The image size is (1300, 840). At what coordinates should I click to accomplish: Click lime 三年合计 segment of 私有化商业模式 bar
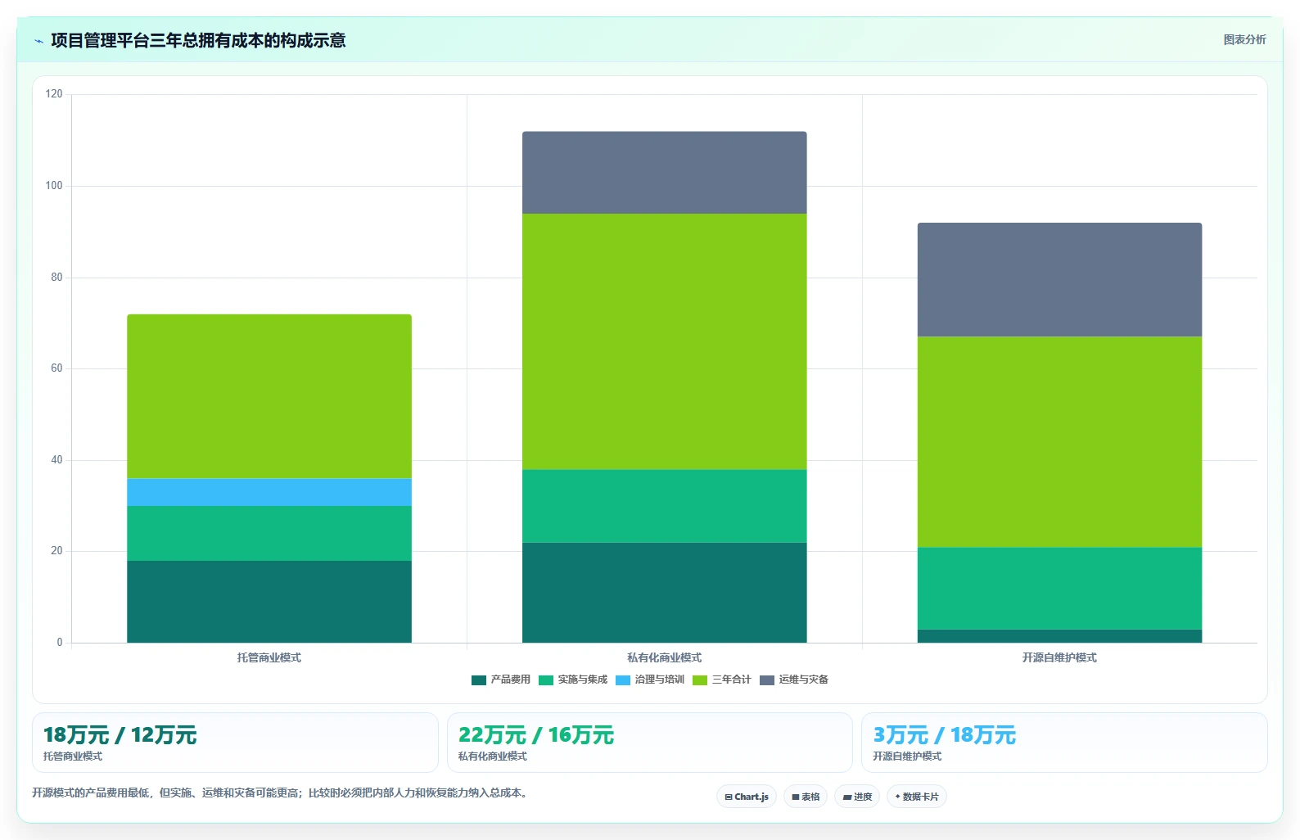pyautogui.click(x=665, y=341)
